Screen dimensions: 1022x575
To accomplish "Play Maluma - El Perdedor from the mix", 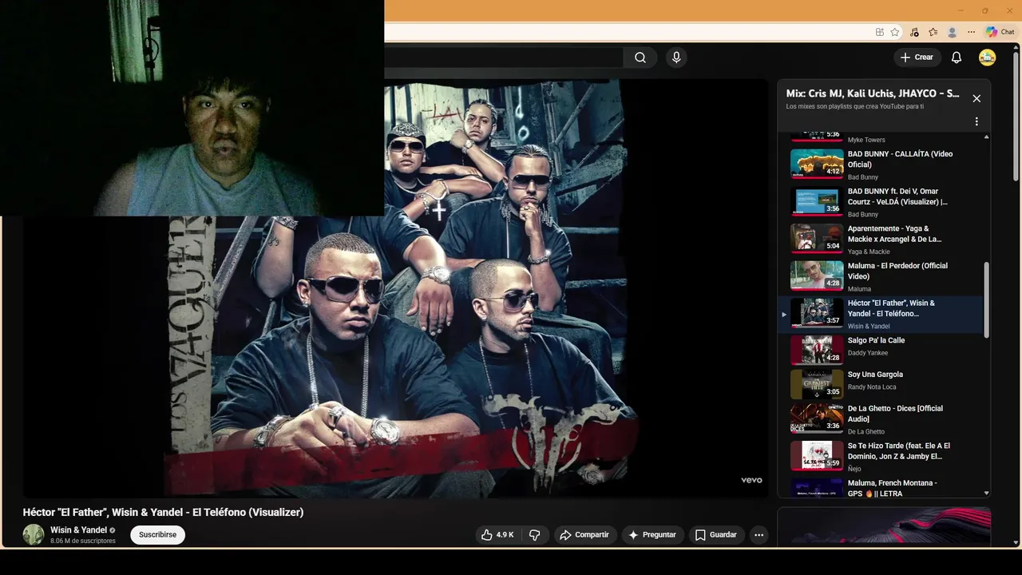I will (881, 277).
